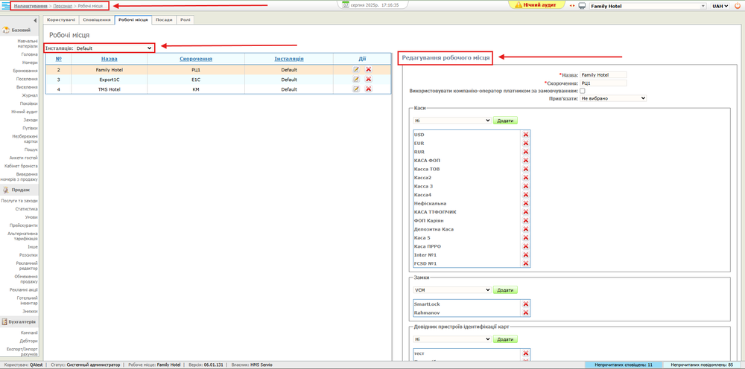Screen dimensions: 745x369
Task: Open the hamburger menu icon top-left
Action: (x=6, y=5)
